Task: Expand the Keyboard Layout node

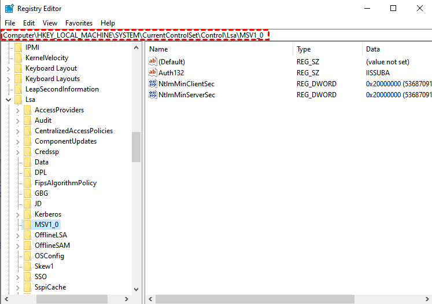Action: coord(9,68)
